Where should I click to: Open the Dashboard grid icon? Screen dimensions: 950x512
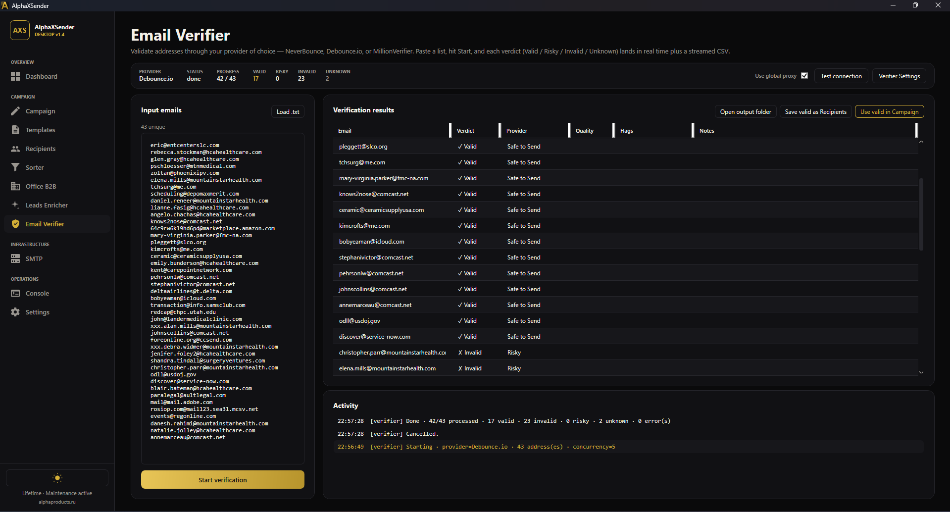(15, 76)
